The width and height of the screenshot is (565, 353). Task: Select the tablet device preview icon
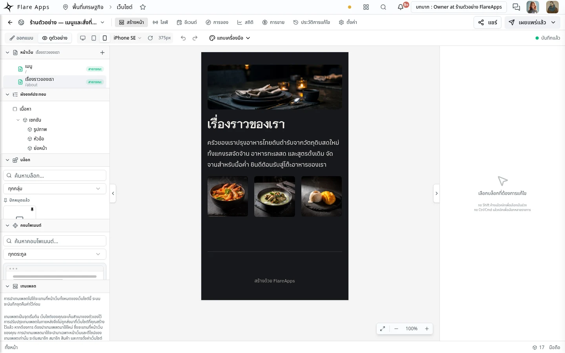(x=94, y=38)
